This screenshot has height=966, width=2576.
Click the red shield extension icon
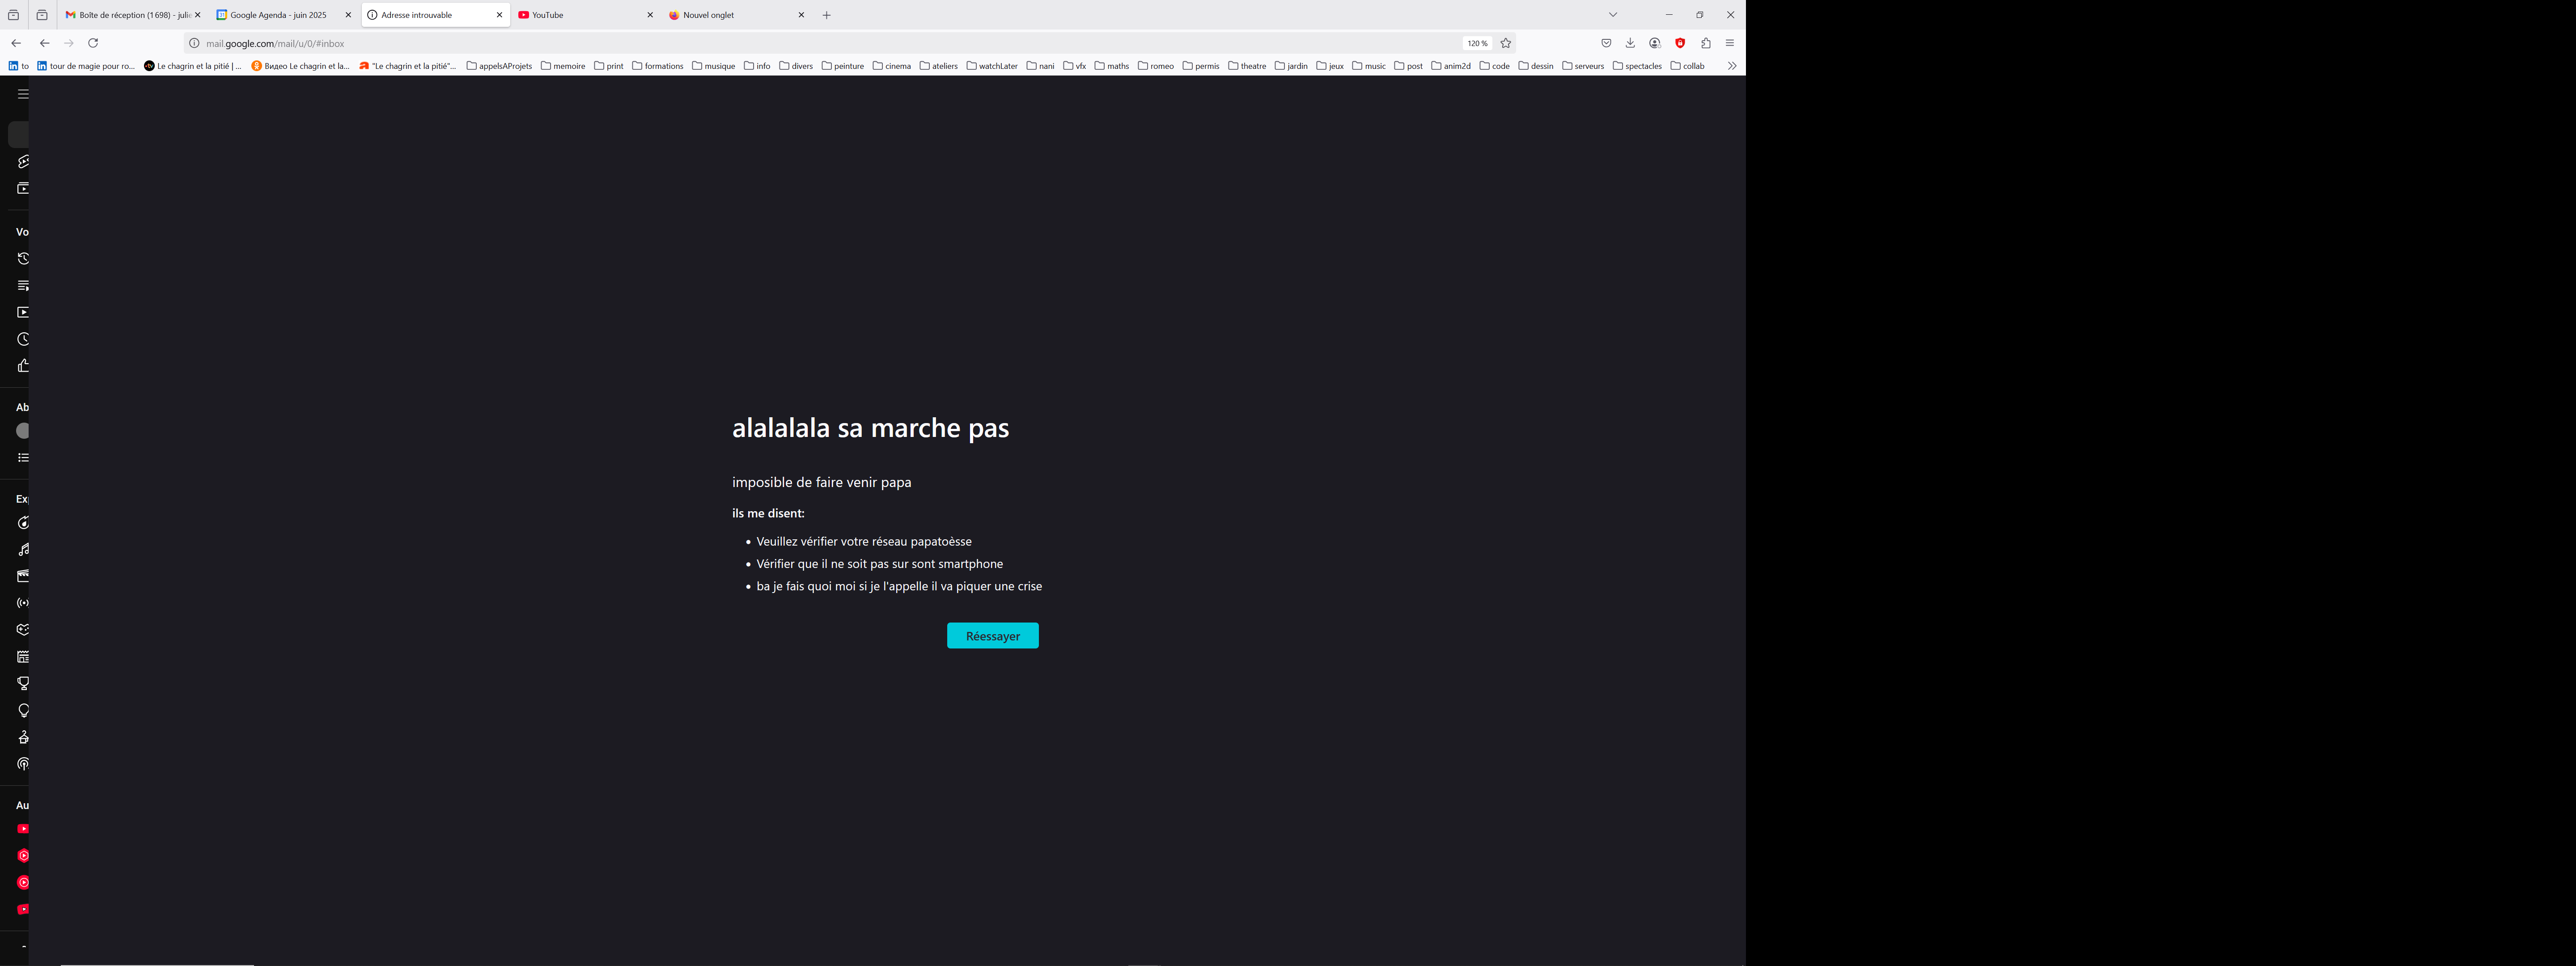coord(1680,43)
